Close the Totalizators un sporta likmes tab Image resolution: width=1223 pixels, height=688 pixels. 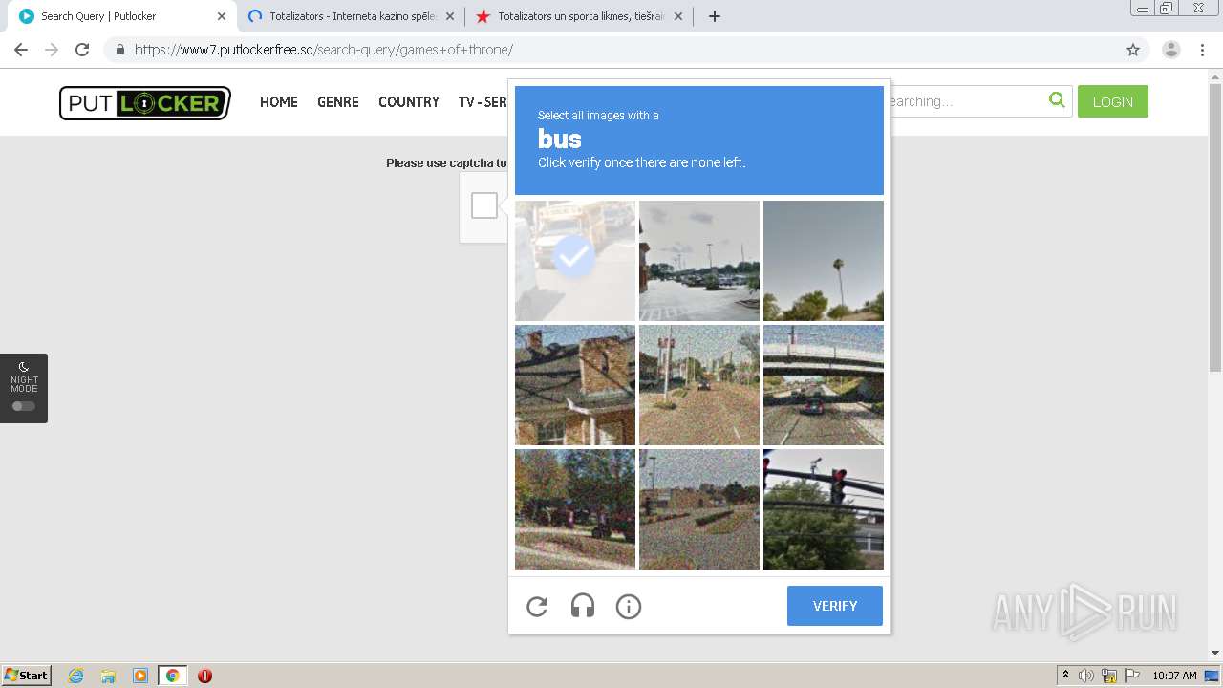pyautogui.click(x=678, y=16)
